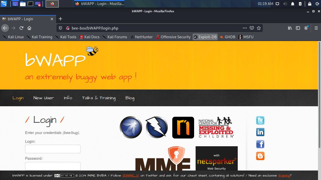Click the Firefox forward arrow
Image resolution: width=321 pixels, height=180 pixels.
click(x=13, y=28)
